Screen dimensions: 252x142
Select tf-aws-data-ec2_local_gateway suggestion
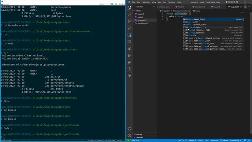tap(213, 46)
